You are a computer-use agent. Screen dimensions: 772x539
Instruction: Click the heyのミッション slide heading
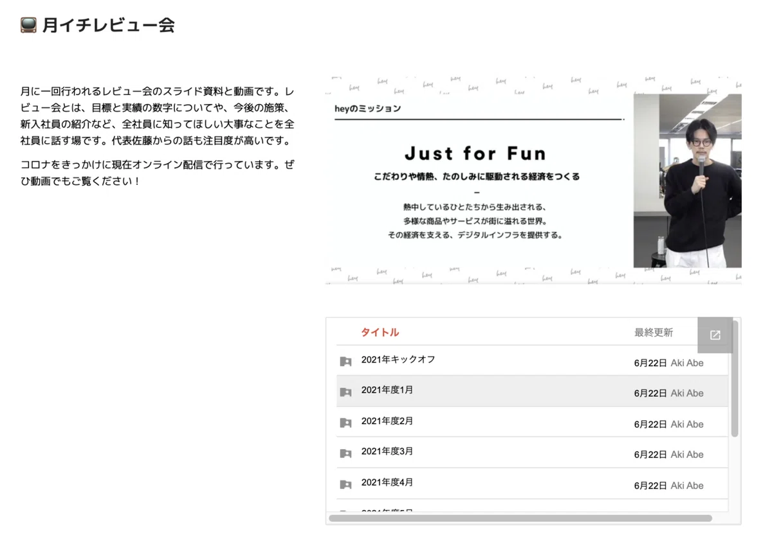click(x=368, y=109)
